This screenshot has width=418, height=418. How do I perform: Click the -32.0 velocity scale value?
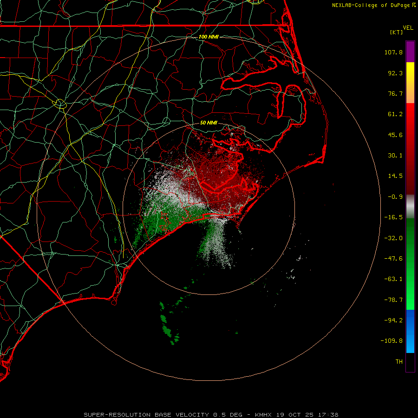393,238
